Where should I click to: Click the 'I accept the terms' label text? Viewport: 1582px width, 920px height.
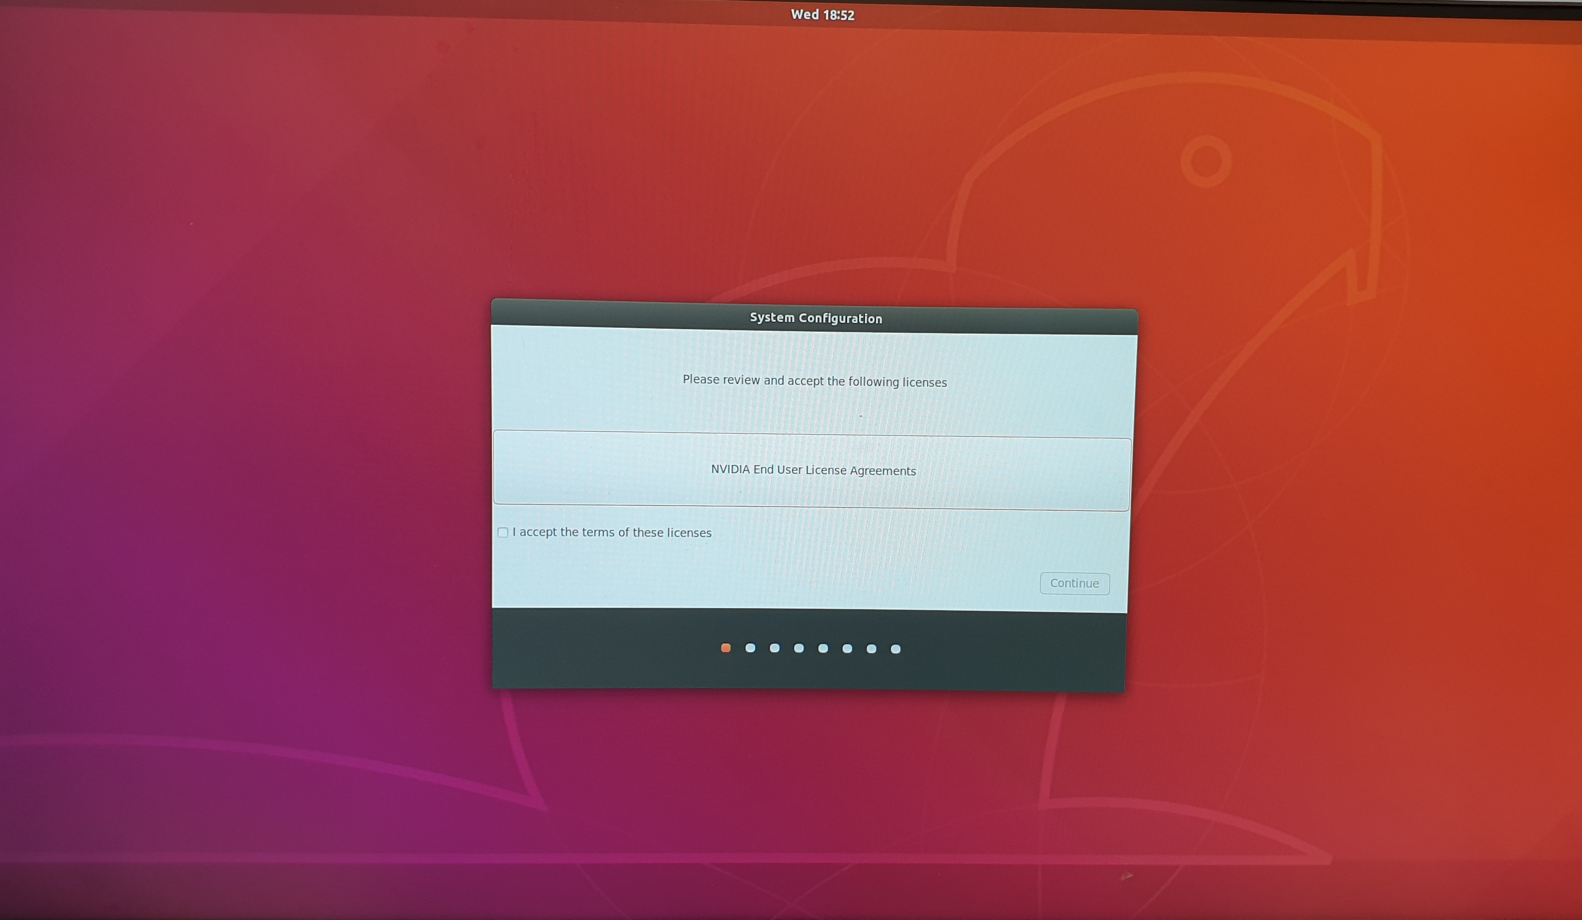coord(611,532)
